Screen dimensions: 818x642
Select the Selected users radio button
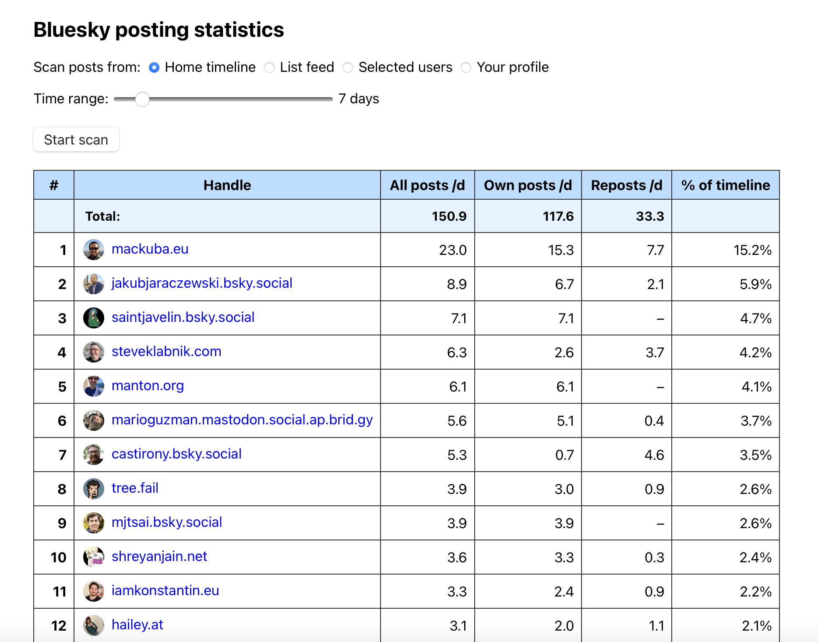(348, 67)
